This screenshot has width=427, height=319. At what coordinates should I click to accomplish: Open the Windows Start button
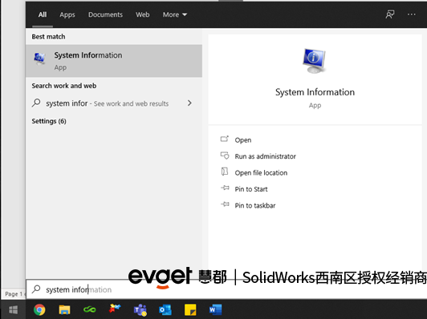[13, 309]
